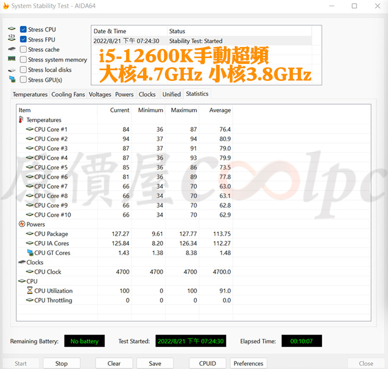
Task: Click the chip icon beside CPU Core #10
Action: 30,215
